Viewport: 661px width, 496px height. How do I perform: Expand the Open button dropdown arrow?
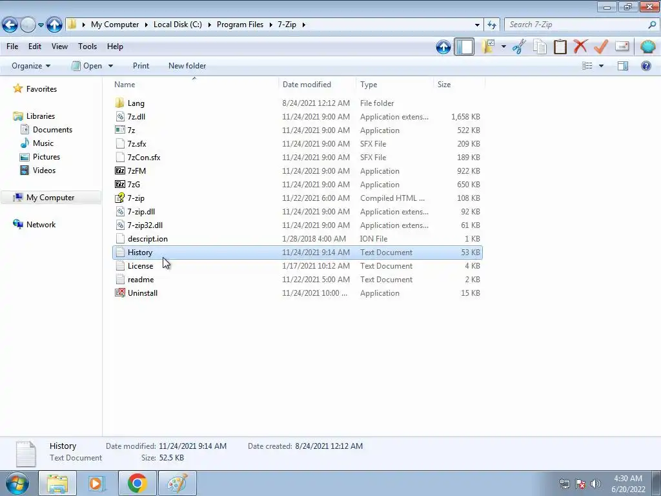click(110, 66)
